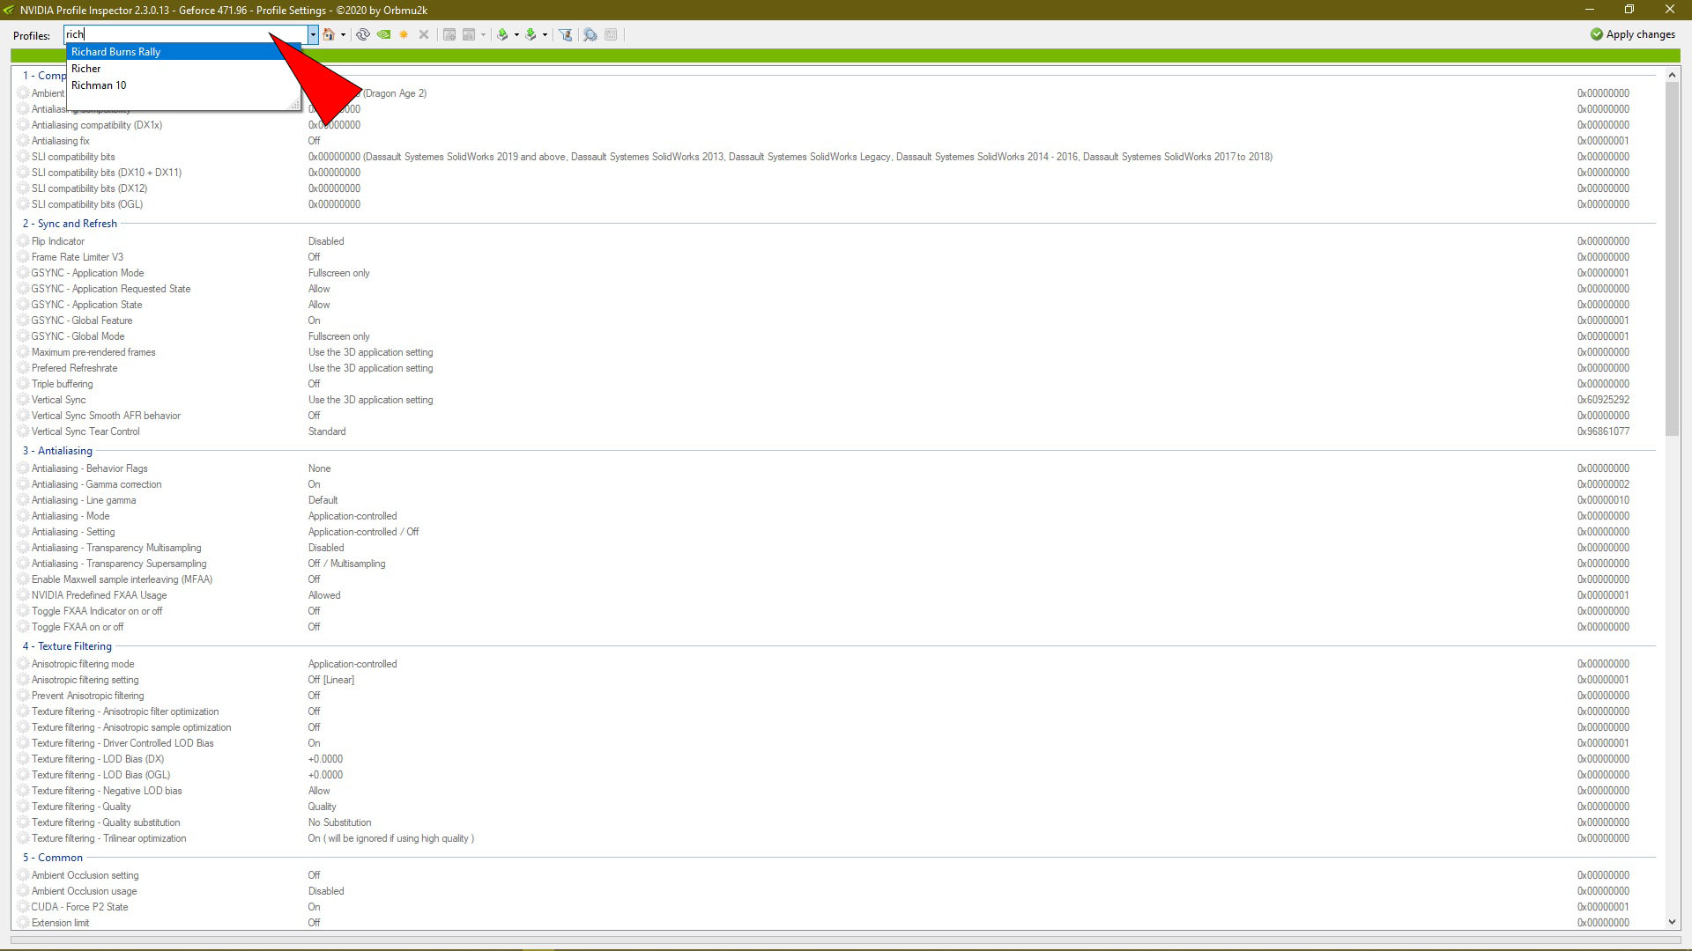Screen dimensions: 1692x951
Task: Click the 5 - Common group header
Action: click(x=53, y=858)
